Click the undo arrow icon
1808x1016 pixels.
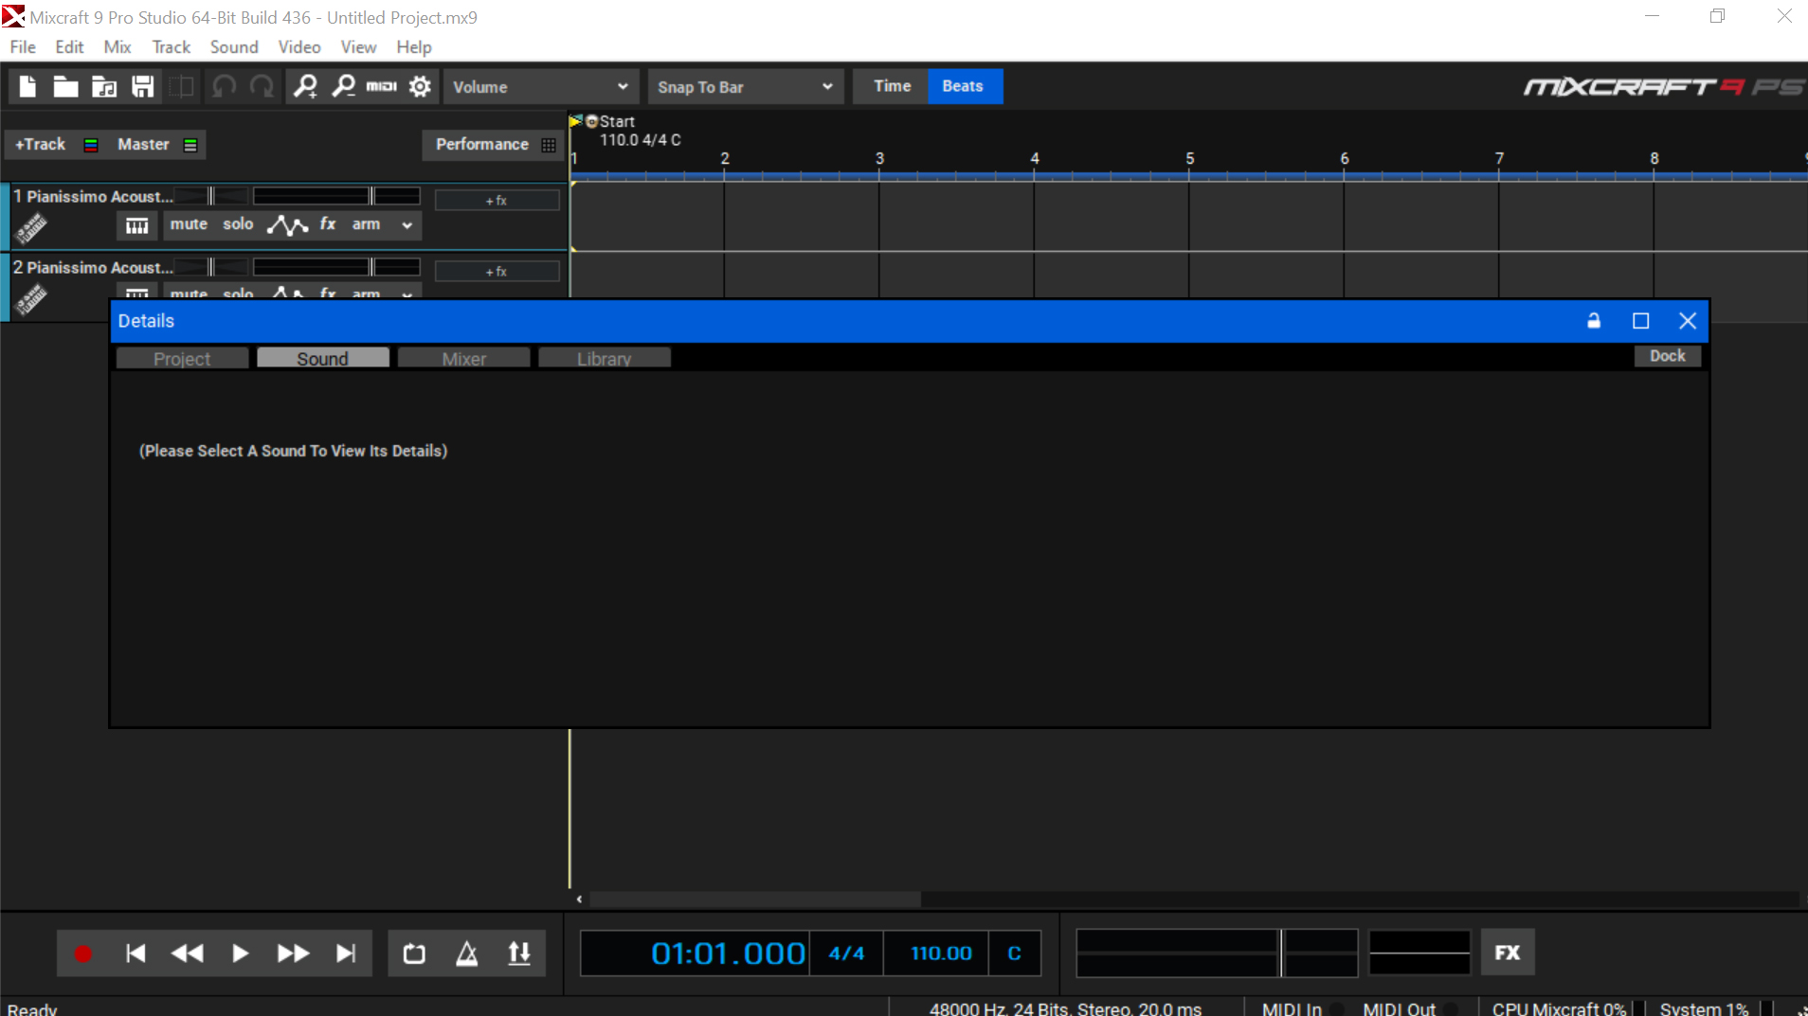click(x=224, y=87)
